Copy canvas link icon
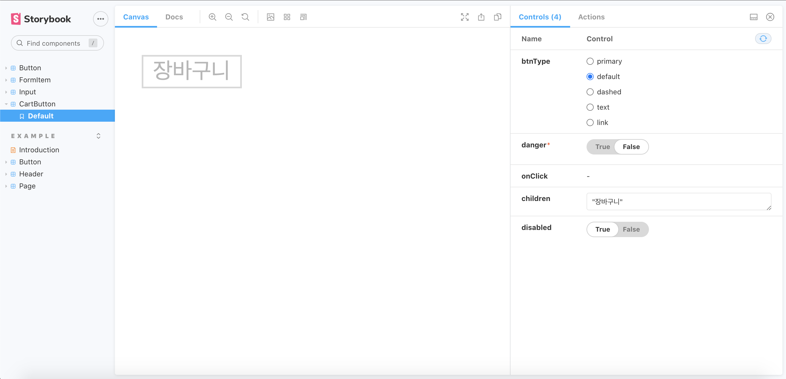Image resolution: width=786 pixels, height=379 pixels. pyautogui.click(x=498, y=17)
